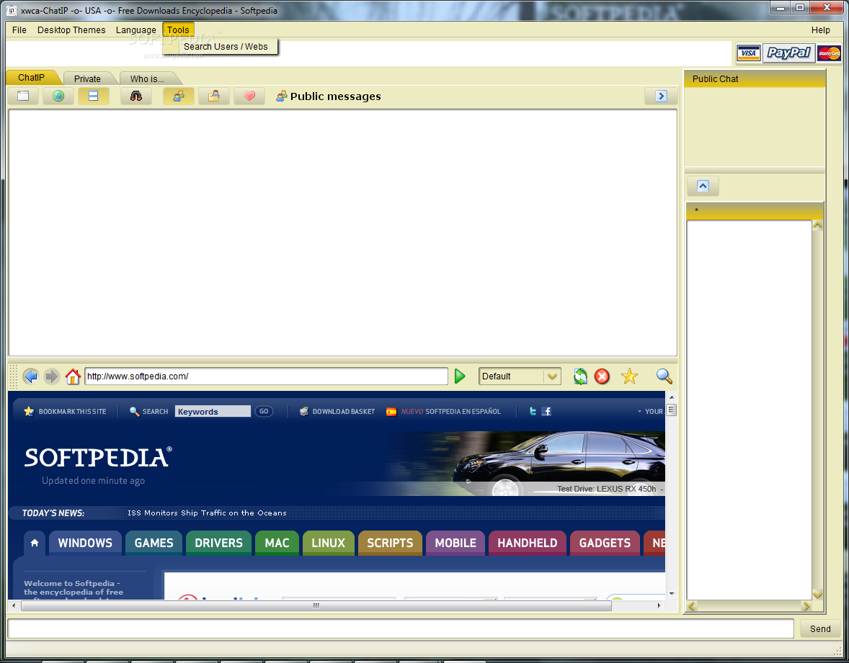
Task: Click the chat window view icon
Action: click(23, 96)
